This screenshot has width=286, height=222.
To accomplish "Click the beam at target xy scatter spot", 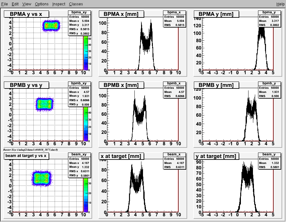I will (x=42, y=178).
